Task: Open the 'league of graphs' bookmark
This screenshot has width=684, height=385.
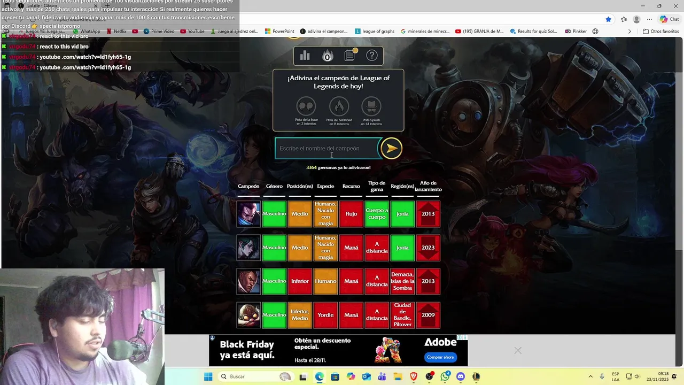Action: 375,32
